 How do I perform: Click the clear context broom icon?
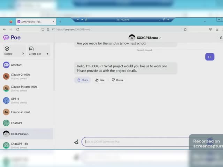tap(76, 142)
